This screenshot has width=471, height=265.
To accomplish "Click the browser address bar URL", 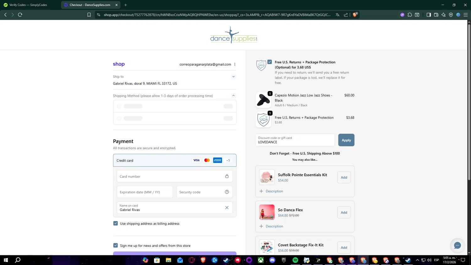I will 217,15.
